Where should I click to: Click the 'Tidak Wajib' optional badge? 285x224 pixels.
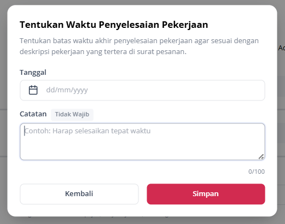(72, 115)
